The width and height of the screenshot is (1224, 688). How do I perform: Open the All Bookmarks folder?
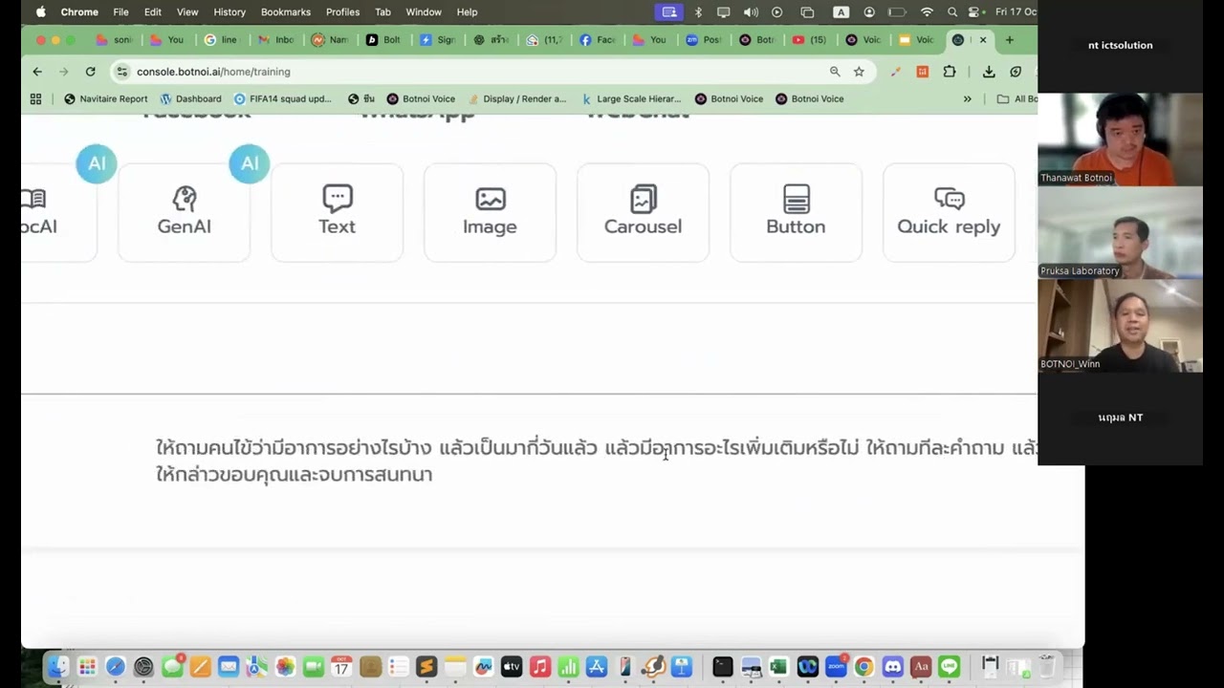click(x=1017, y=98)
